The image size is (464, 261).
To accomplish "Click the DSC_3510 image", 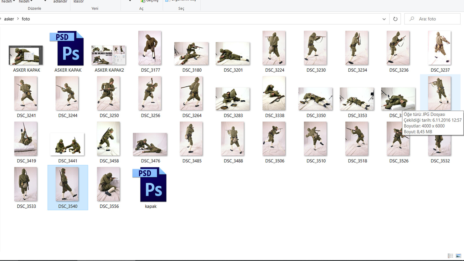I will (x=316, y=139).
